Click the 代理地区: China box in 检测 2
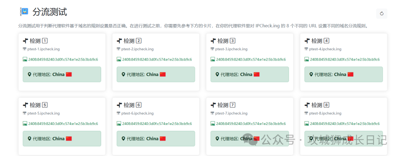Screen dimensions: 400x156 coord(156,74)
